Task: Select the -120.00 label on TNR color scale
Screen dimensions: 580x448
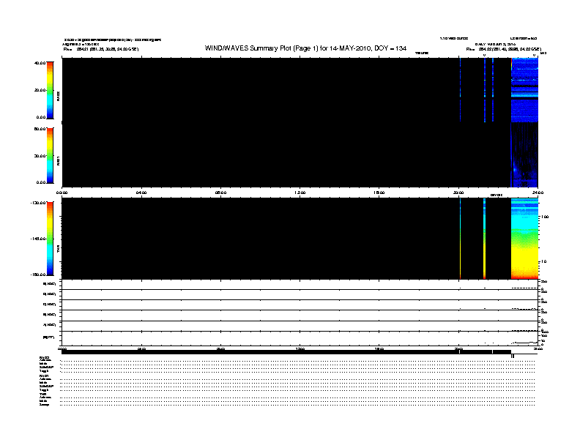Action: (x=39, y=203)
